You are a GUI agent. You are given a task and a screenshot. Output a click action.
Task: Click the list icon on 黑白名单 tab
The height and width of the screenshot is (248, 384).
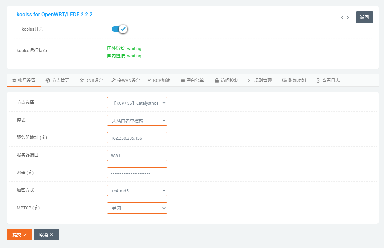(183, 80)
